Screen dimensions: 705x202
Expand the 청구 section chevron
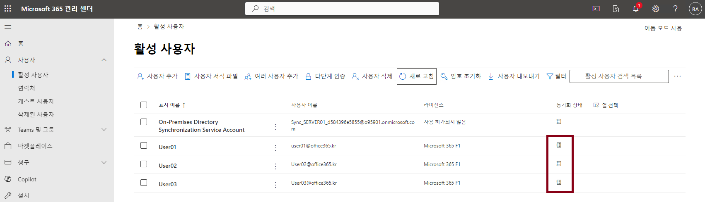104,162
